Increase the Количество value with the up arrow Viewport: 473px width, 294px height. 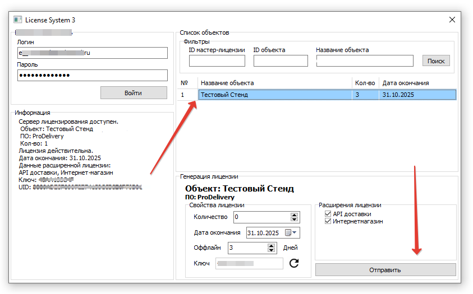294,214
